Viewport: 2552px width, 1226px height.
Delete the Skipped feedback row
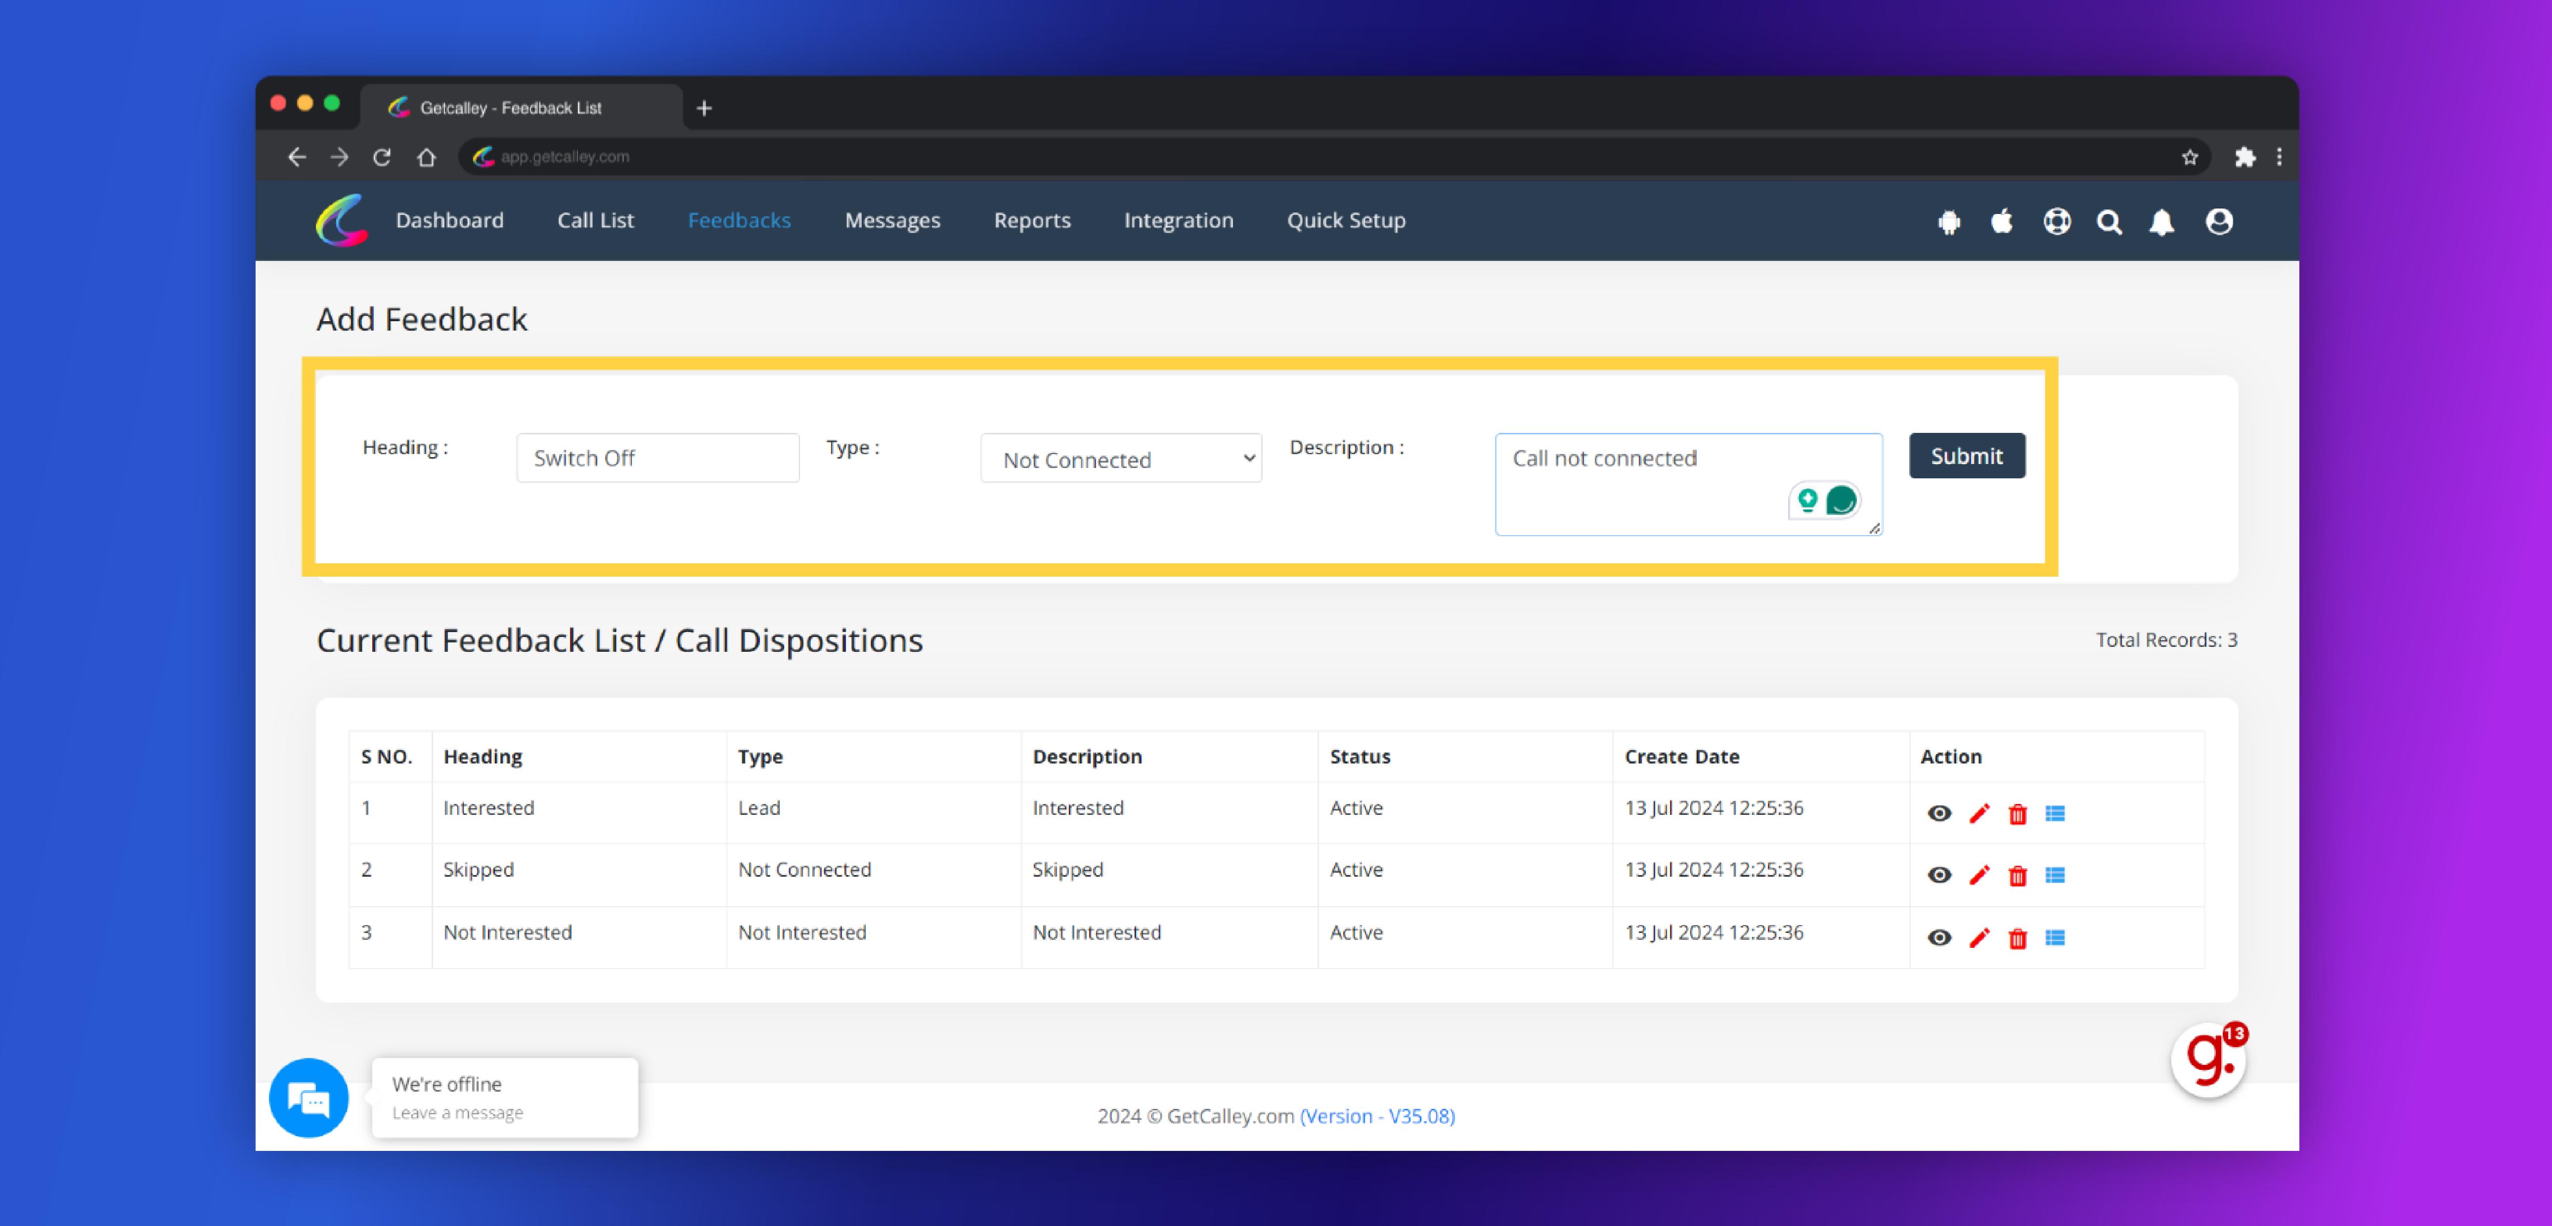[2017, 876]
